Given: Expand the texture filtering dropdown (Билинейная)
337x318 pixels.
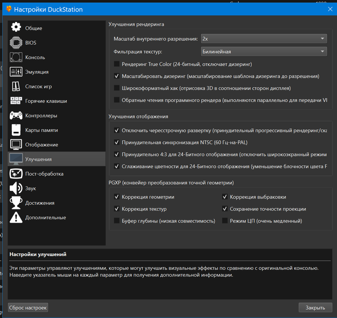Looking at the screenshot, I should [264, 52].
